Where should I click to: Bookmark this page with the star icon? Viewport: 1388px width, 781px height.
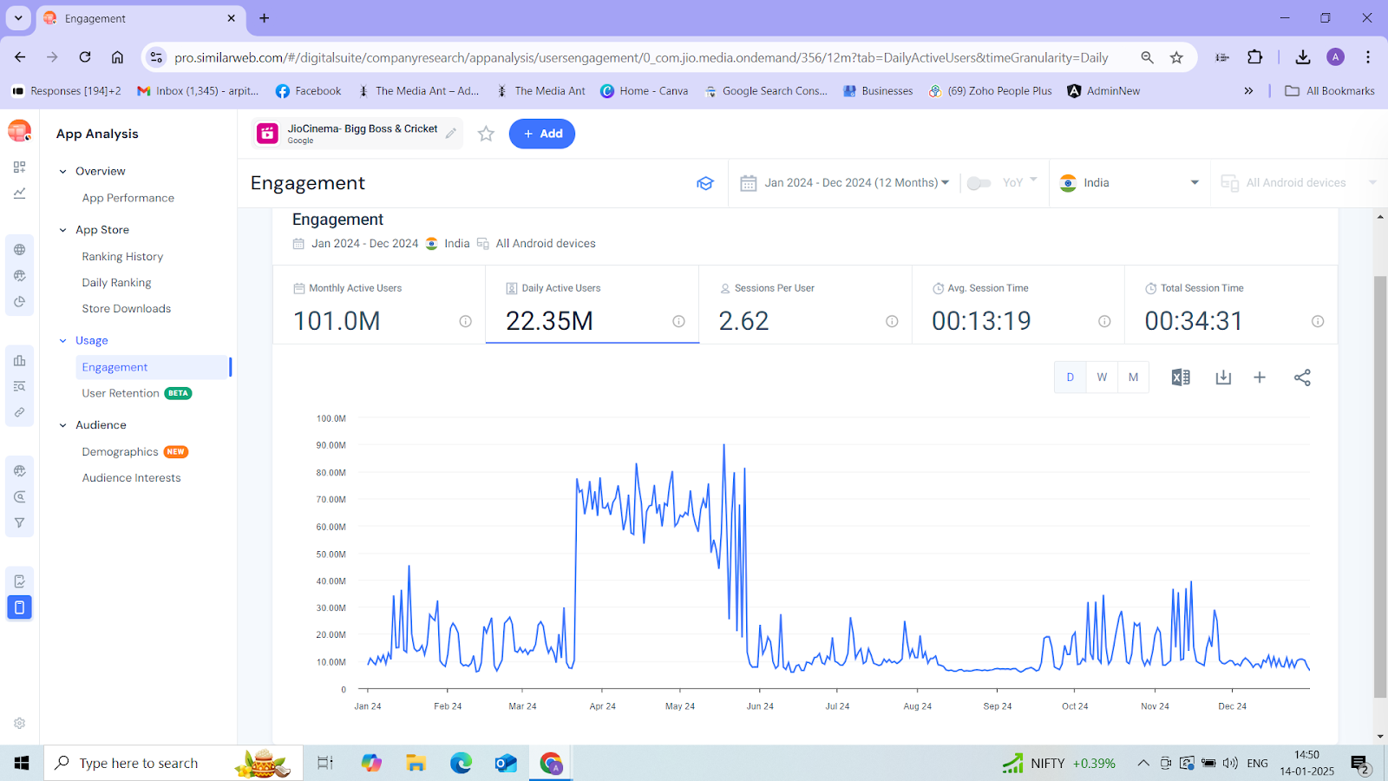(x=1176, y=57)
